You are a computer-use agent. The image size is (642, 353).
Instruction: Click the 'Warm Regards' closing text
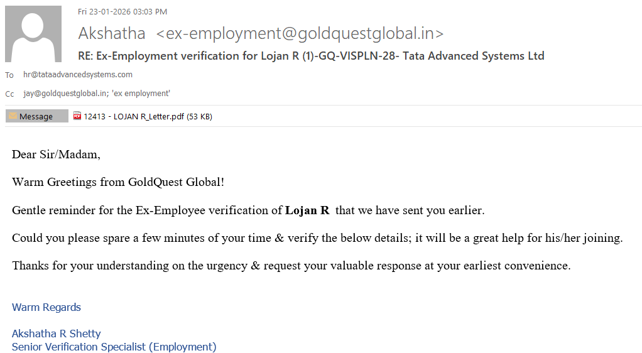tap(46, 307)
